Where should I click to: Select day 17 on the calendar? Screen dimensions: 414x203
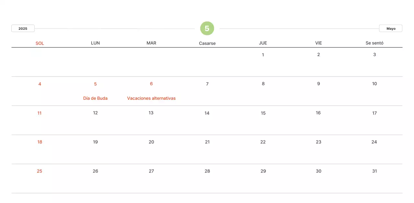coord(375,113)
